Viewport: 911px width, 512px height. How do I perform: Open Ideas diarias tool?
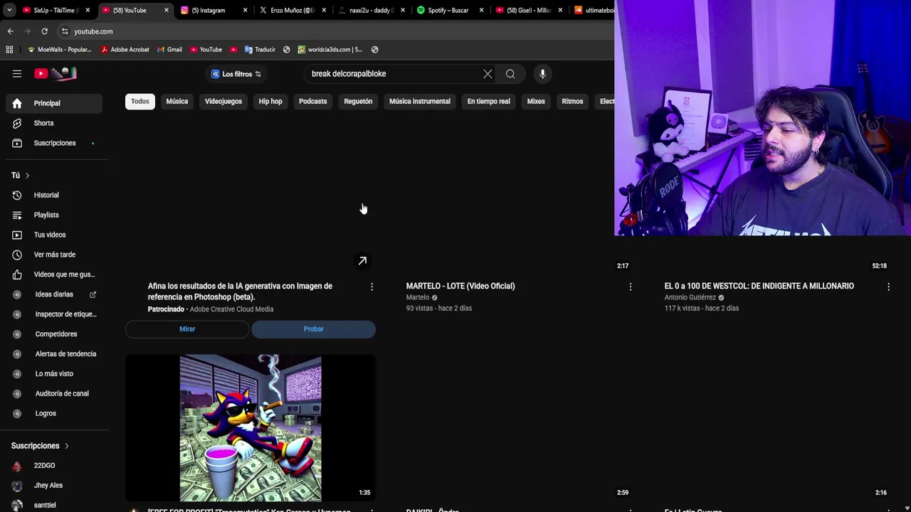[x=54, y=294]
